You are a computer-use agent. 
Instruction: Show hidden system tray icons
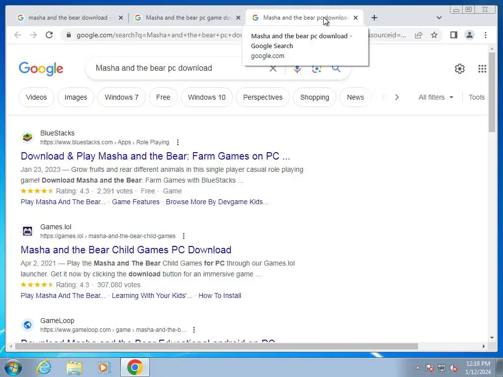tap(418, 368)
